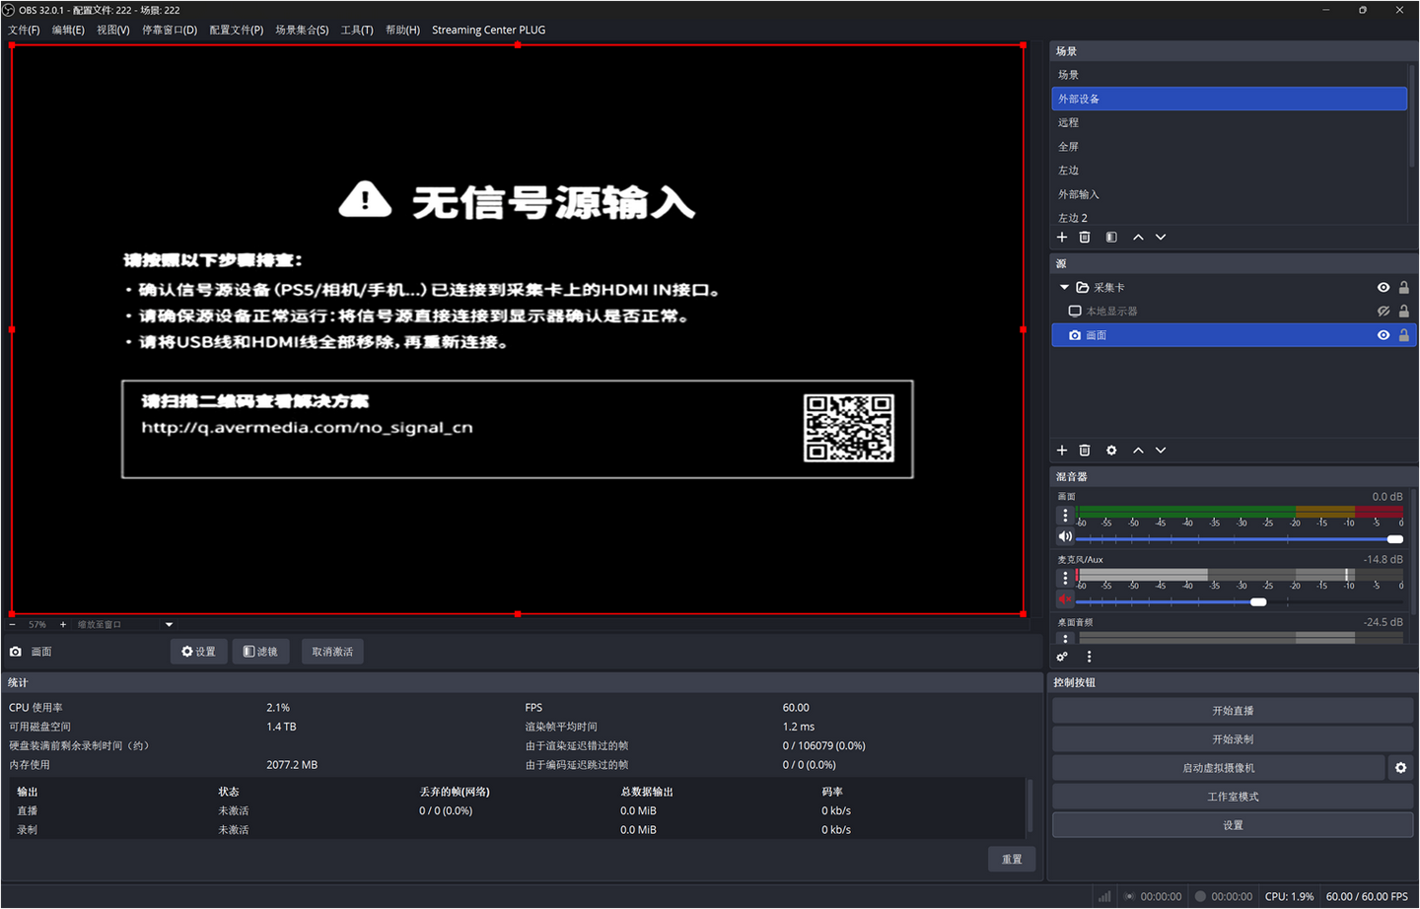The width and height of the screenshot is (1420, 909).
Task: Click 开始直播 to start streaming
Action: point(1233,711)
